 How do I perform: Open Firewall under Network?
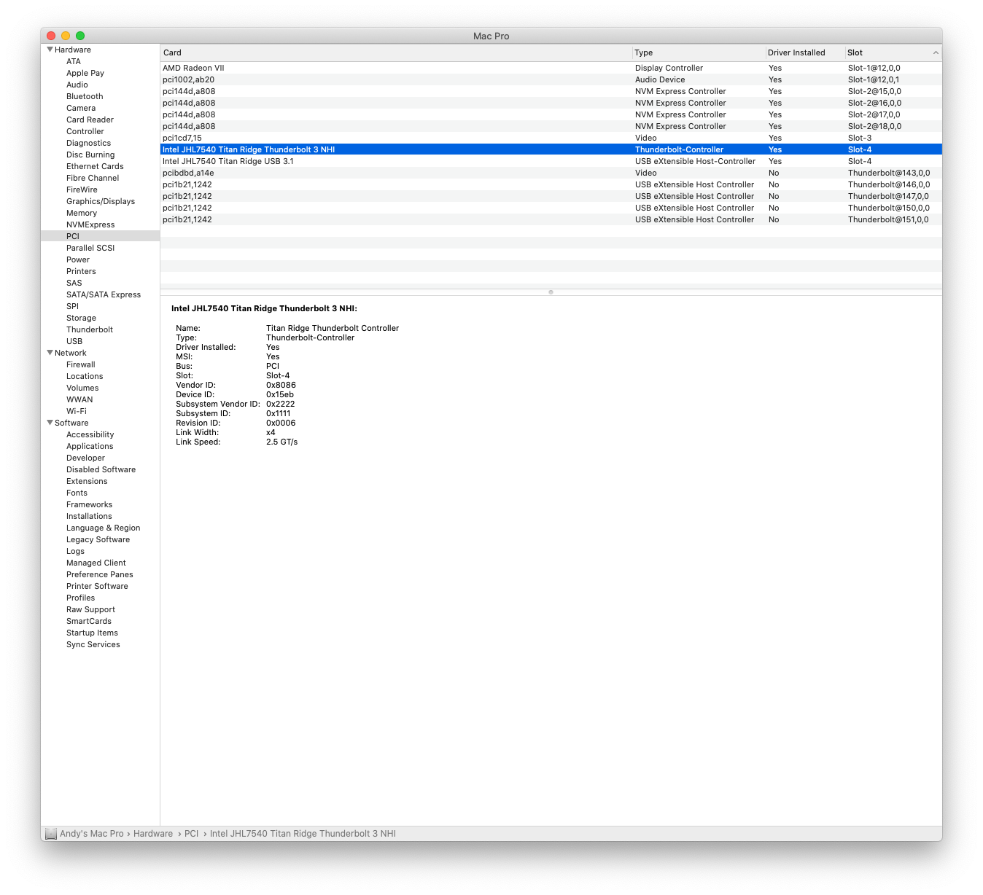[81, 364]
